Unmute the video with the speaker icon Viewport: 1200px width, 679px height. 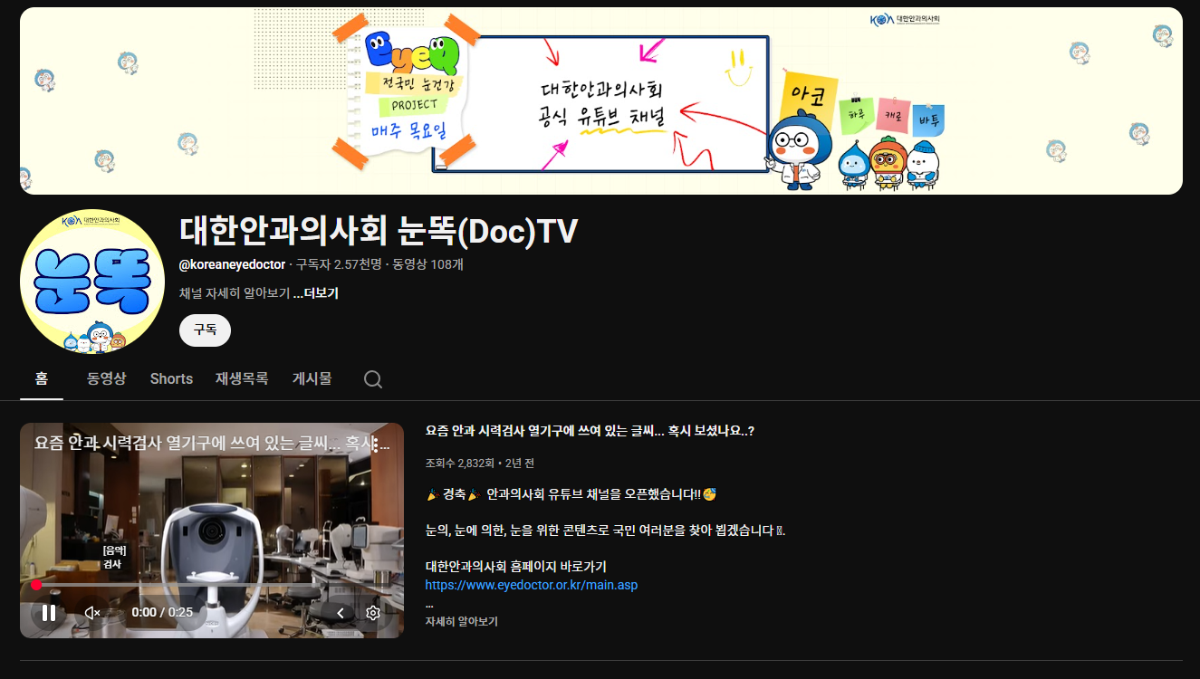click(x=92, y=613)
